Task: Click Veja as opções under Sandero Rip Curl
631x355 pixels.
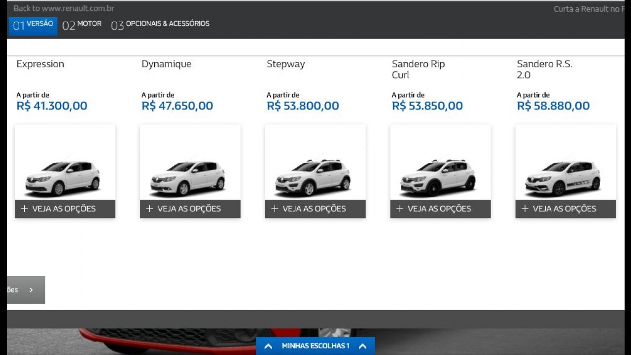Action: click(441, 209)
